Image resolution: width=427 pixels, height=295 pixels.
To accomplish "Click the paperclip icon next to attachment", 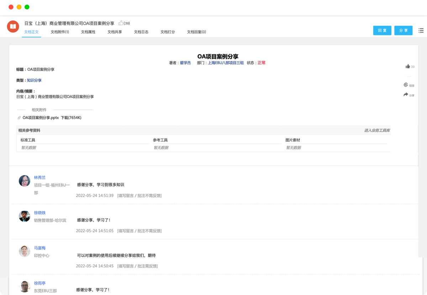I will coord(19,118).
